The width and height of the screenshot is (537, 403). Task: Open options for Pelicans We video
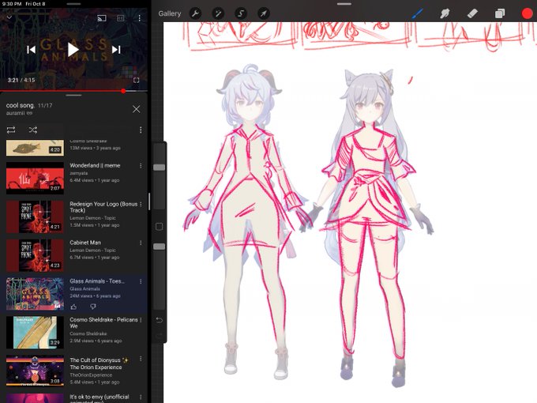141,320
